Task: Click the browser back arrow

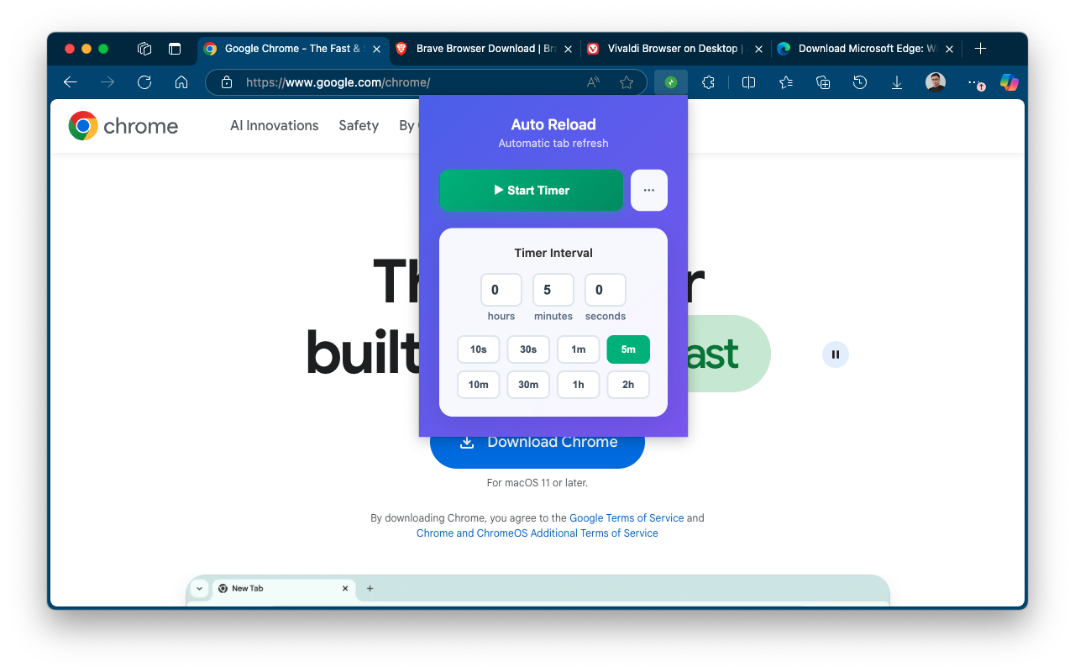Action: point(71,82)
